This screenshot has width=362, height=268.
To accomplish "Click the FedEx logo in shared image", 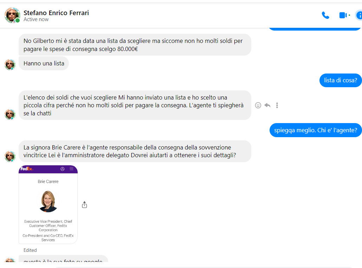I will 27,169.
